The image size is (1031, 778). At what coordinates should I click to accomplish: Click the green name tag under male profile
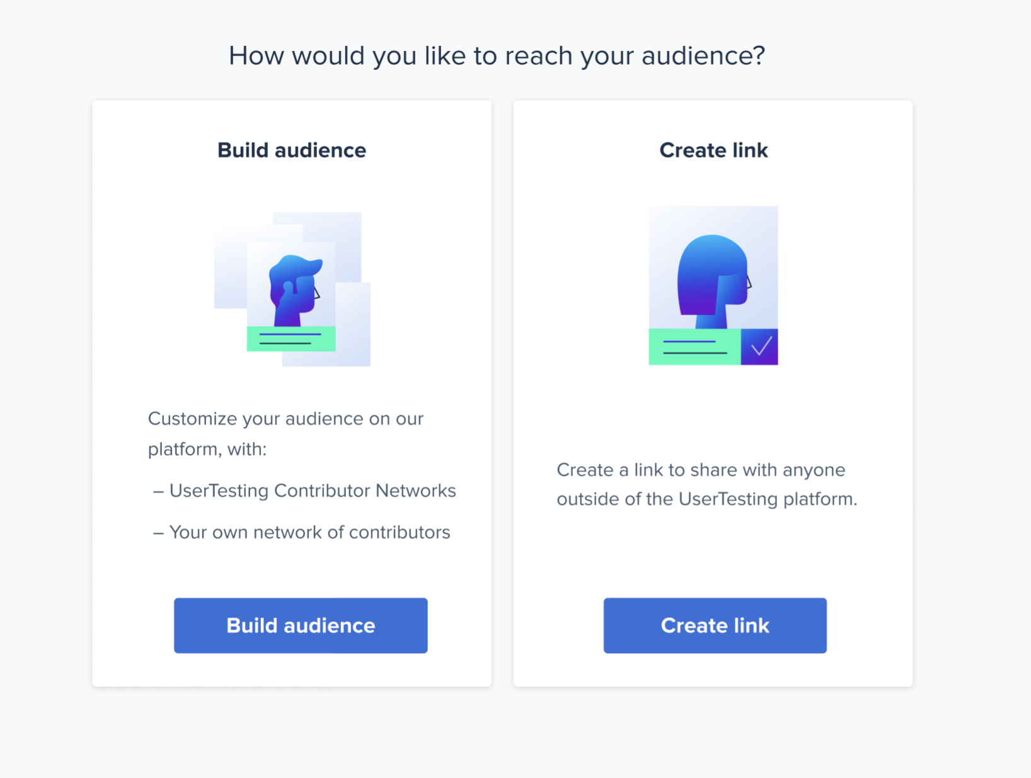[x=291, y=339]
